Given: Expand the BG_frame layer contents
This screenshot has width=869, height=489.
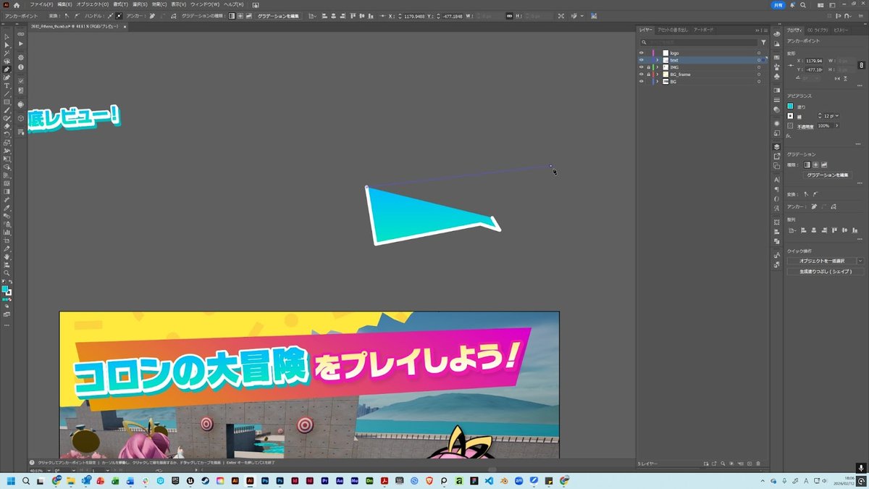Looking at the screenshot, I should pos(657,75).
